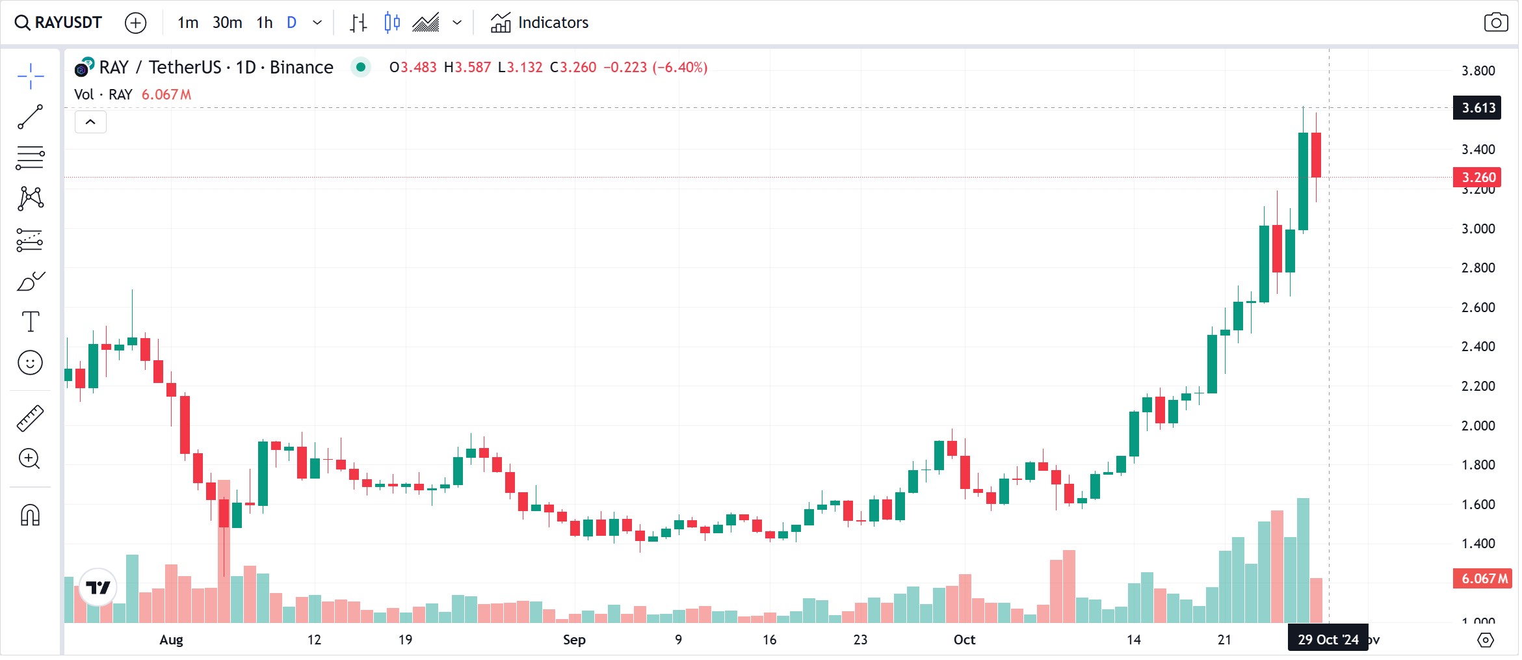Viewport: 1522px width, 660px height.
Task: Select candlestick chart style
Action: (x=391, y=23)
